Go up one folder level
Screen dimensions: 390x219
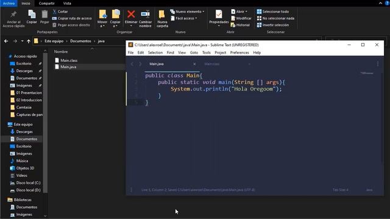(29, 41)
